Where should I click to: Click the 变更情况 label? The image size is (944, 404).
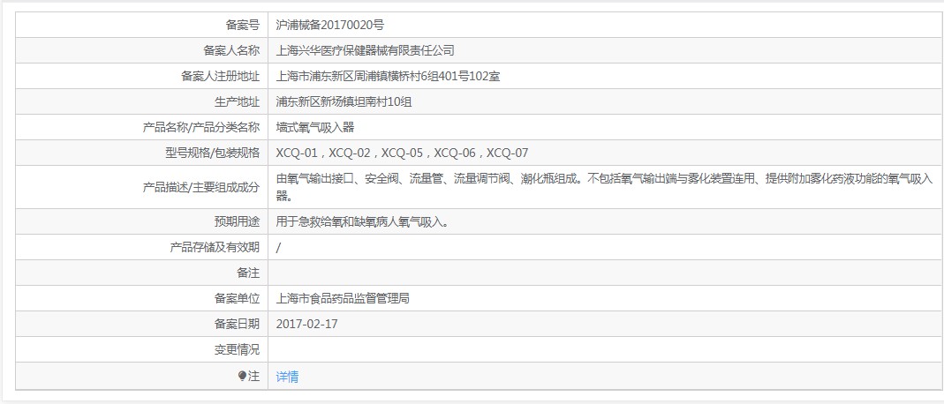237,349
